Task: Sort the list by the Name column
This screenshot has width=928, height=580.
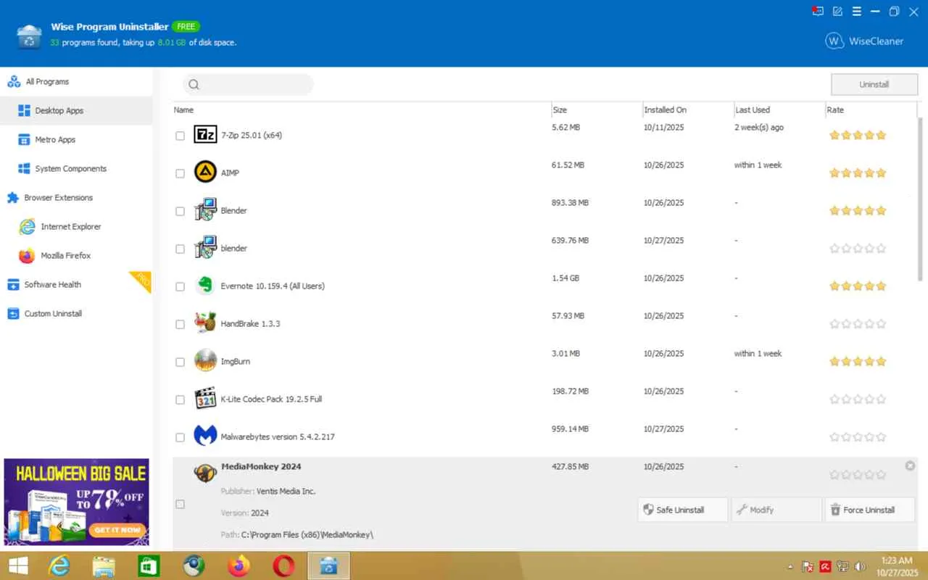Action: coord(362,110)
